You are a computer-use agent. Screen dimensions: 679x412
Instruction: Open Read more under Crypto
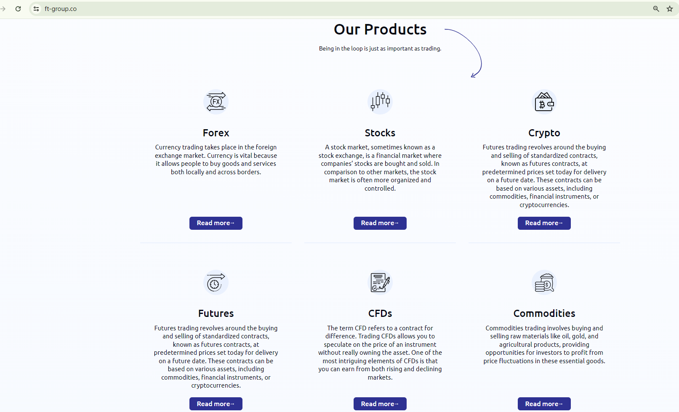[x=544, y=223]
